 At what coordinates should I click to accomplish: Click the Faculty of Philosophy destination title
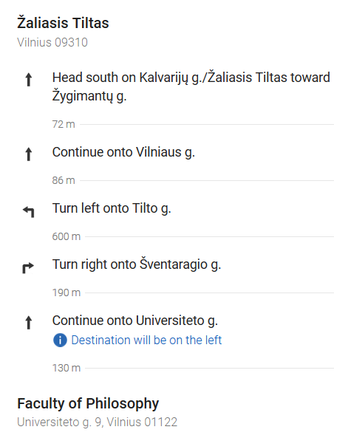pyautogui.click(x=88, y=403)
